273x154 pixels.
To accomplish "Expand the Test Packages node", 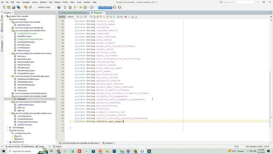I will pyautogui.click(x=8, y=127).
